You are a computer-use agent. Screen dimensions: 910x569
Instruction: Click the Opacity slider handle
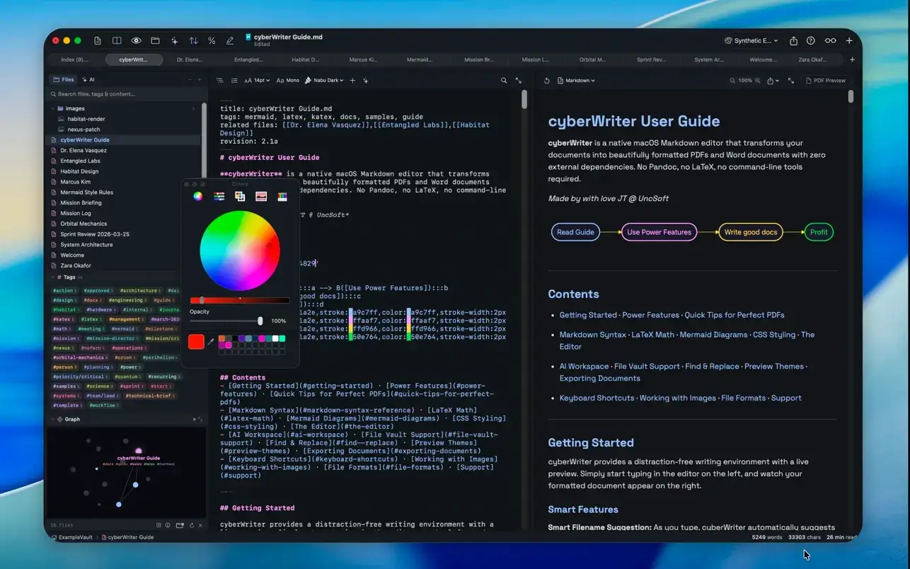[x=260, y=321]
